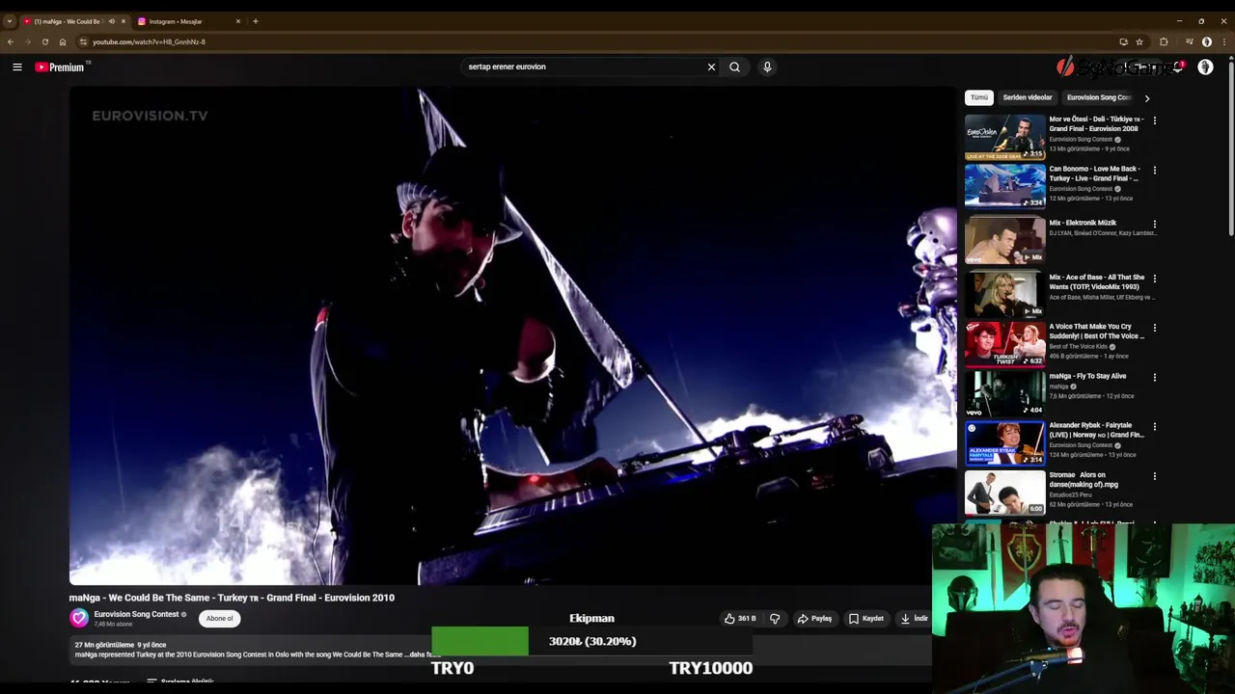Open the tab search dropdown arrow

coord(10,21)
